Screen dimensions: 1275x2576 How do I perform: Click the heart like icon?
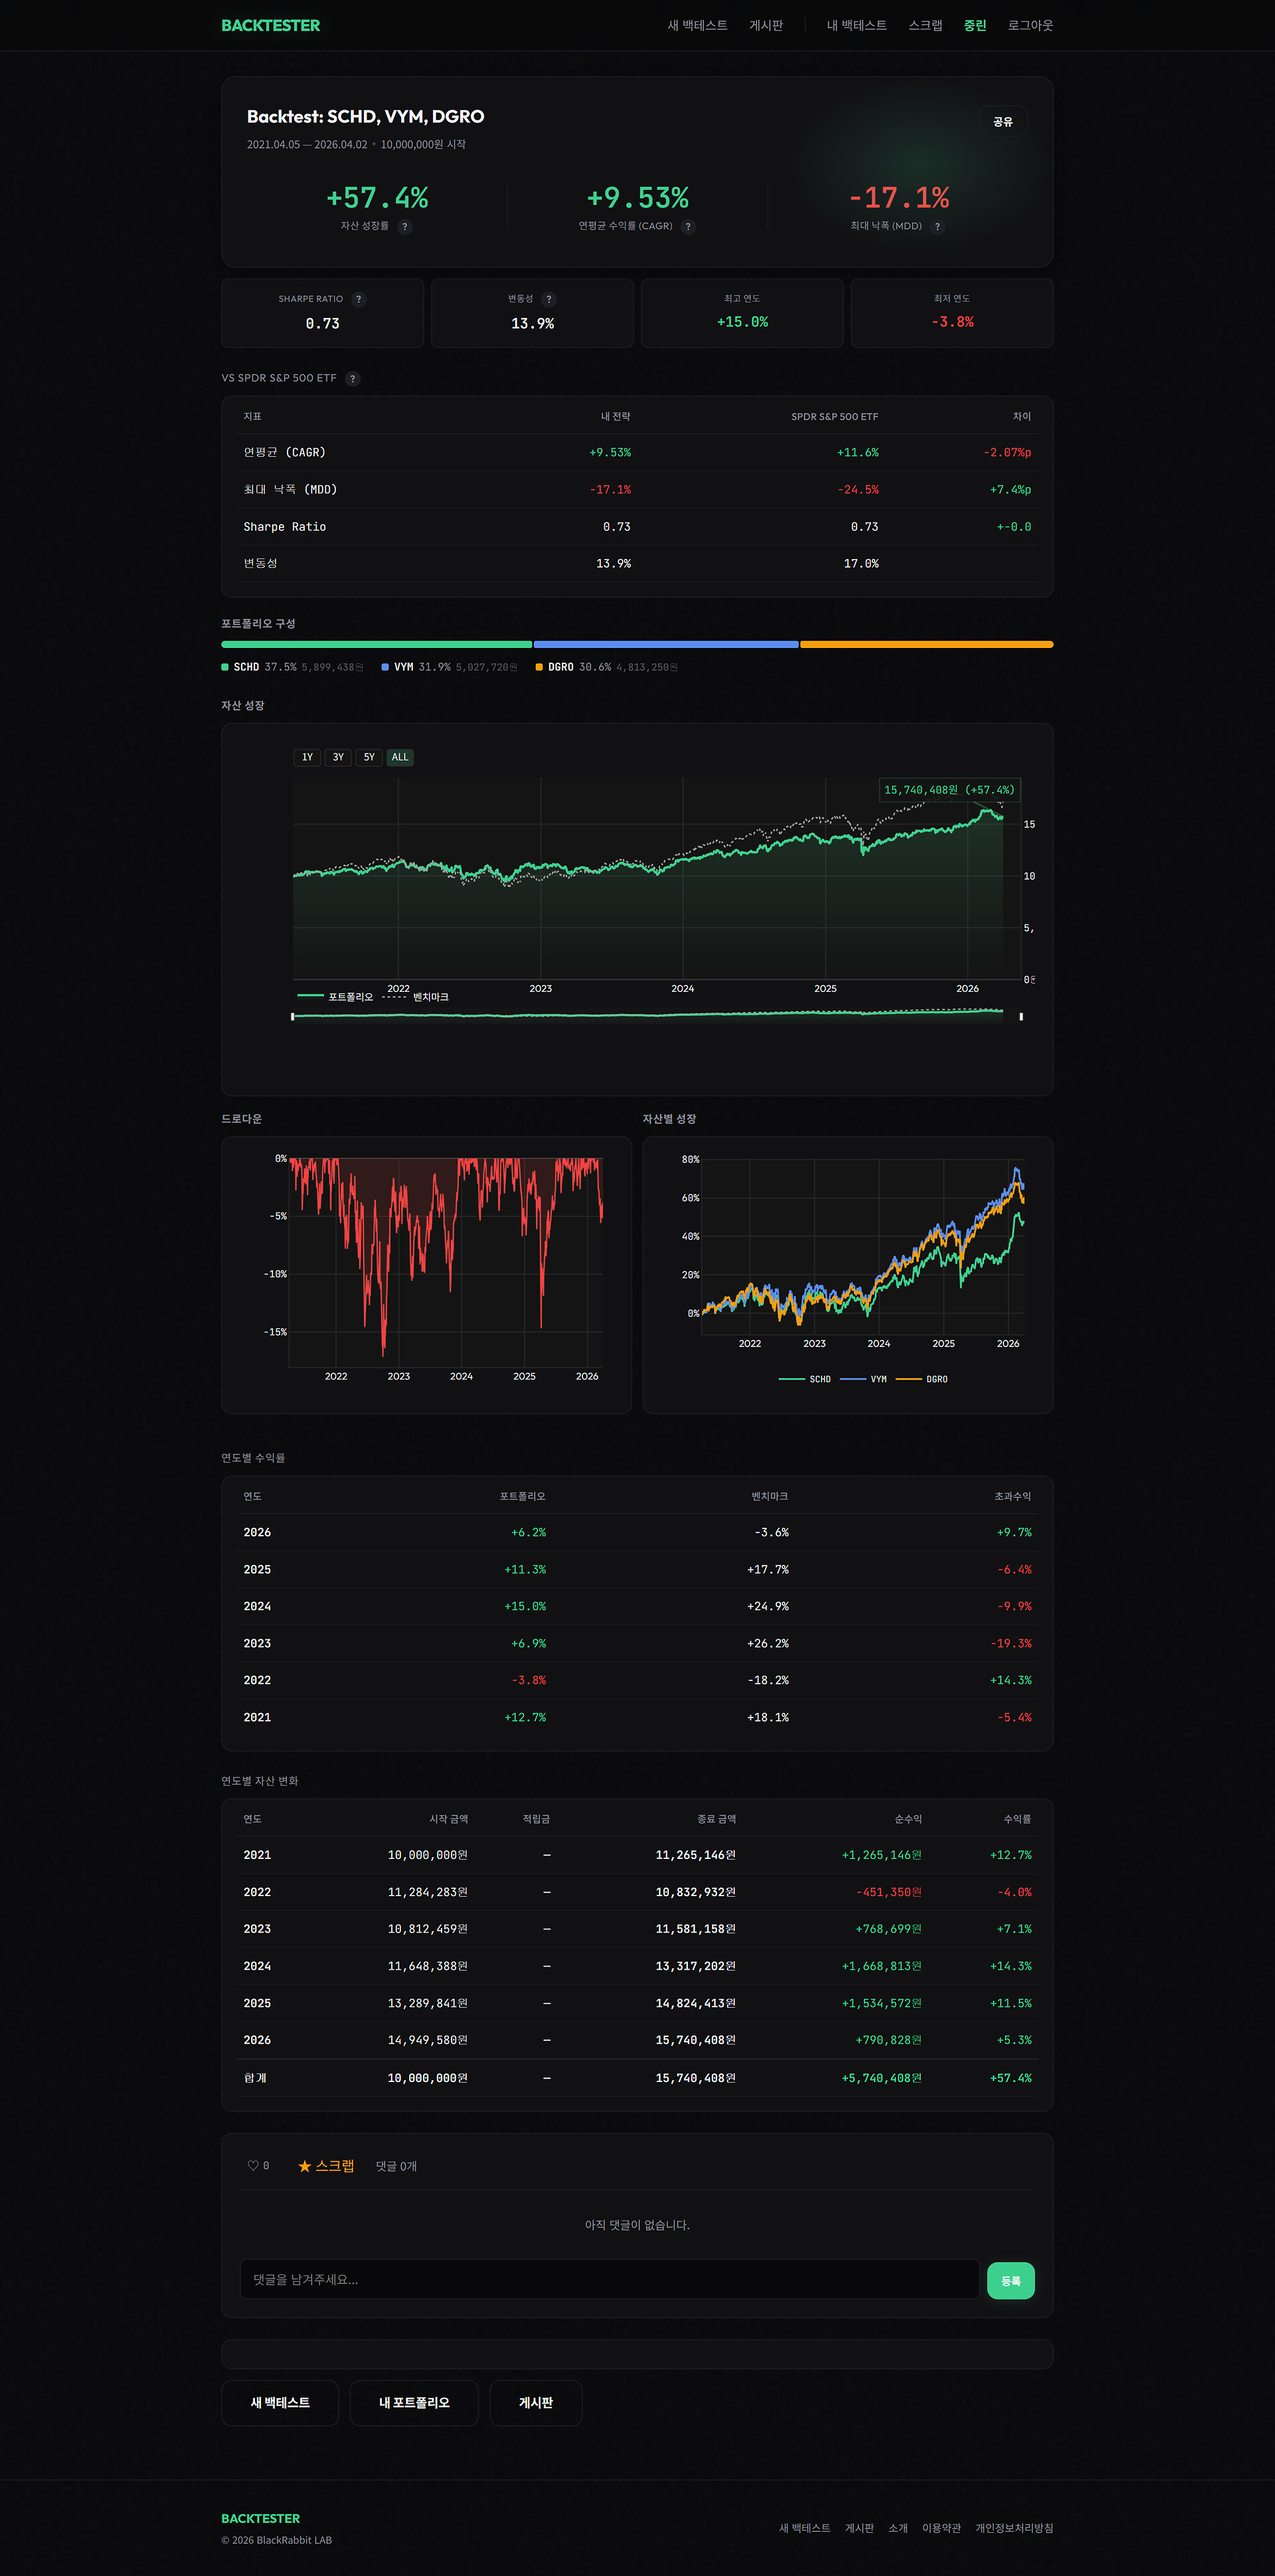[253, 2166]
